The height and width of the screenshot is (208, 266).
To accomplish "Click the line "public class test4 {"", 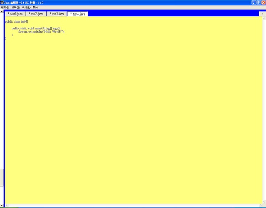I will [17, 22].
